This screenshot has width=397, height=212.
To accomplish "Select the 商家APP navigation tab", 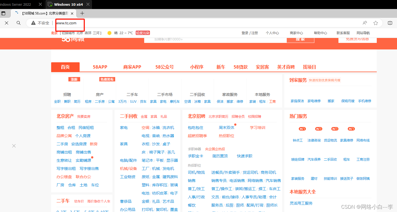I will (132, 67).
